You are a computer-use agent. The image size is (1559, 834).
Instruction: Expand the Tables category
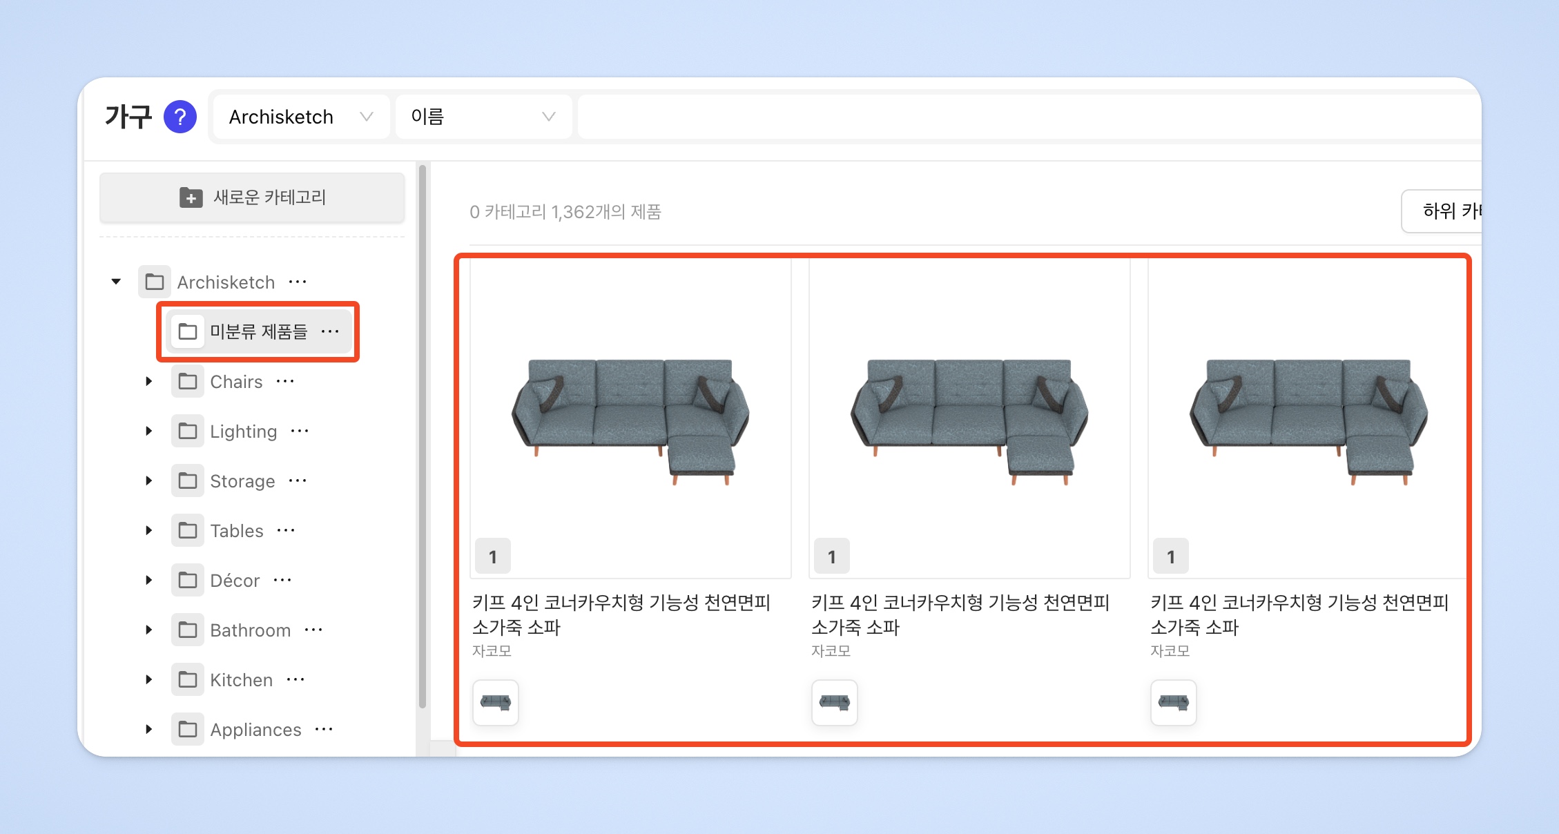(x=148, y=530)
